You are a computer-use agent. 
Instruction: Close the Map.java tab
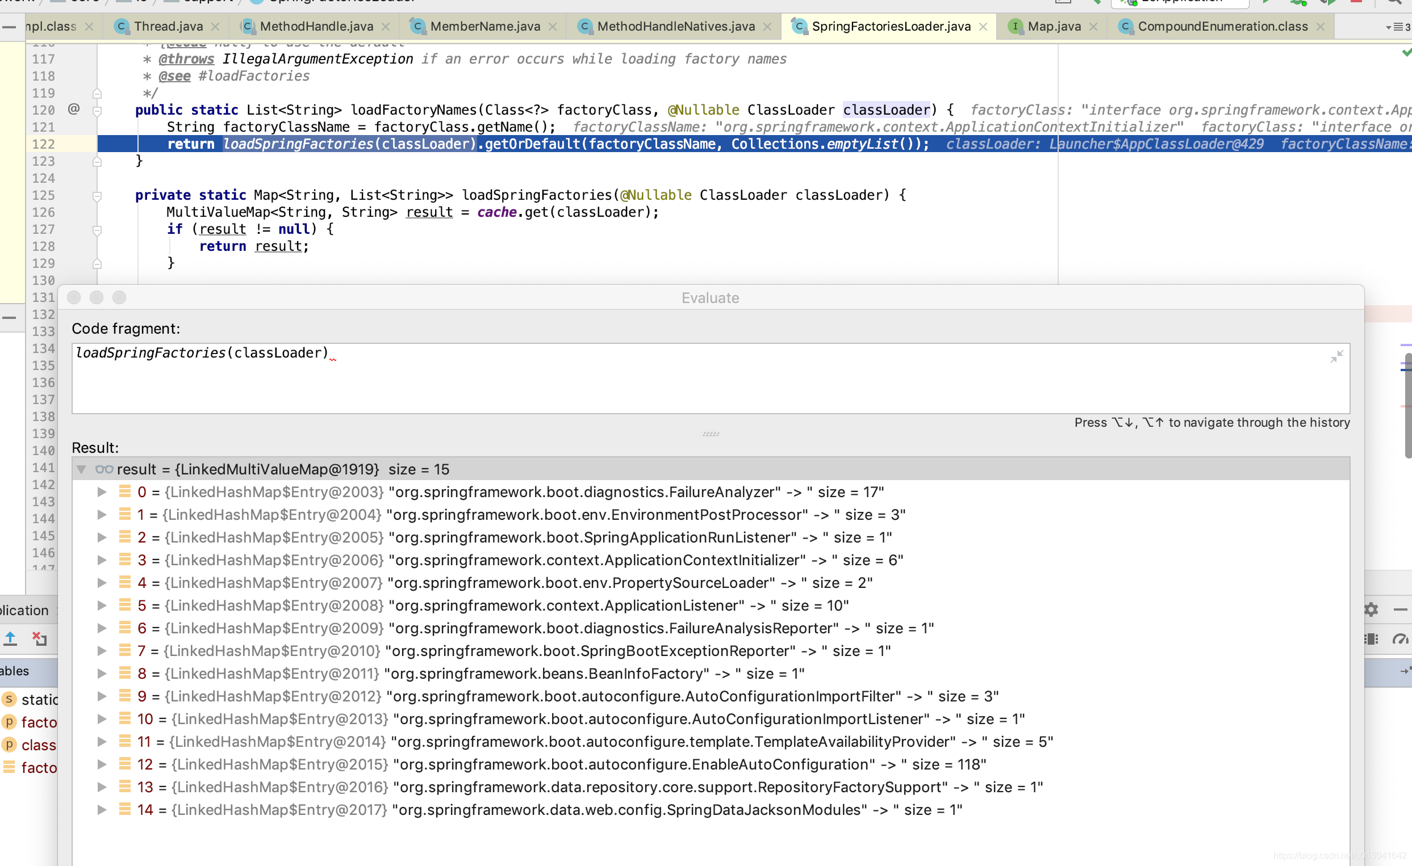[x=1093, y=27]
